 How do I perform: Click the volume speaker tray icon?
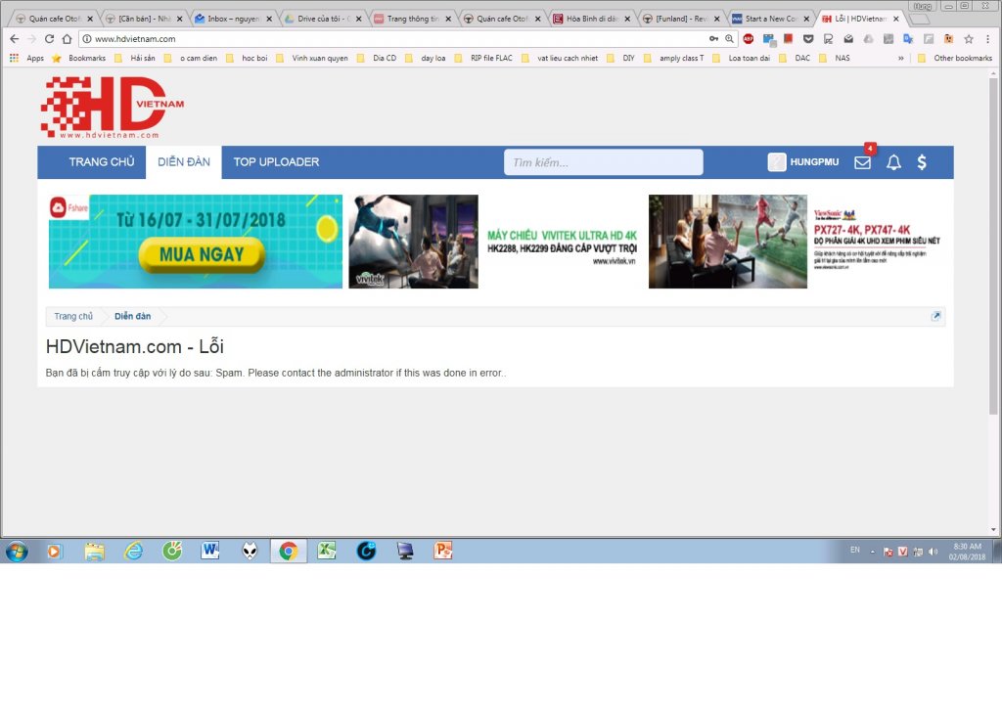tap(933, 552)
